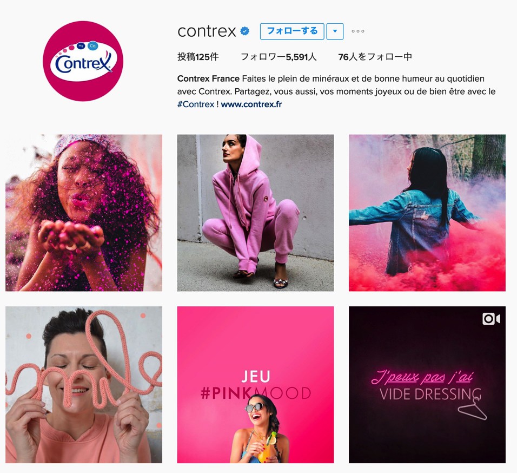Click the neon hanger icon in video post
The width and height of the screenshot is (517, 473).
[x=472, y=409]
